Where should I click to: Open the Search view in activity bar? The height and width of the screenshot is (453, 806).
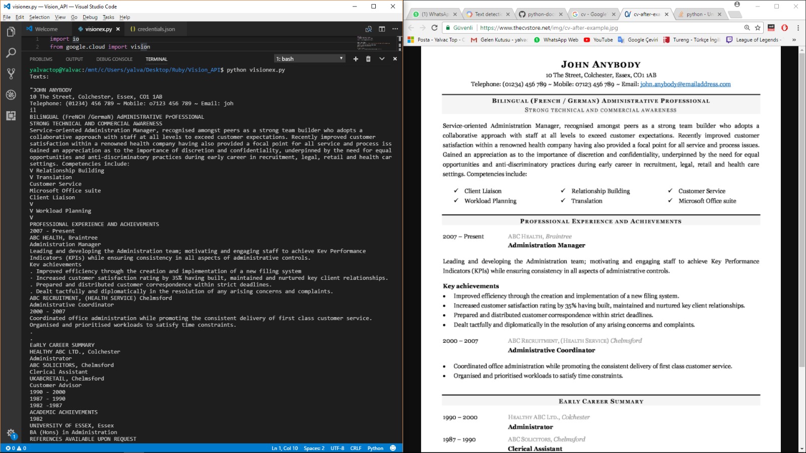pos(11,53)
